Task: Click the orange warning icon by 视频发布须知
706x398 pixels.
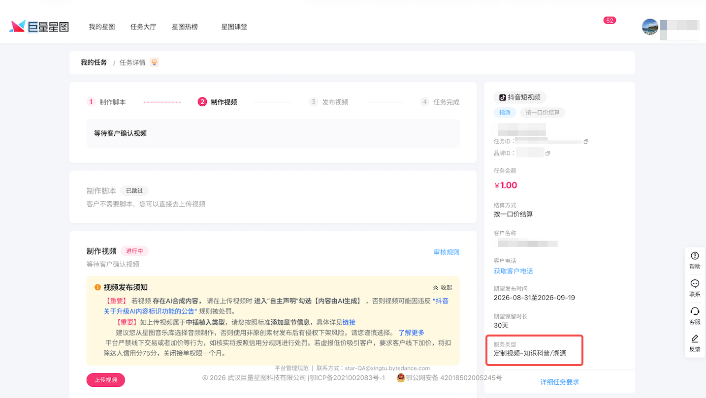Action: (97, 287)
